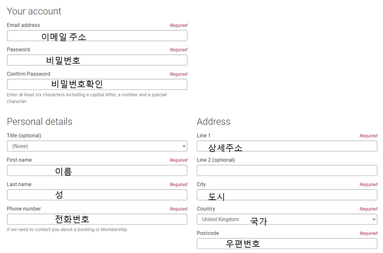Viewport: 383px width, 253px height.
Task: Open the Country dropdown showing United Kingdom
Action: (287, 219)
